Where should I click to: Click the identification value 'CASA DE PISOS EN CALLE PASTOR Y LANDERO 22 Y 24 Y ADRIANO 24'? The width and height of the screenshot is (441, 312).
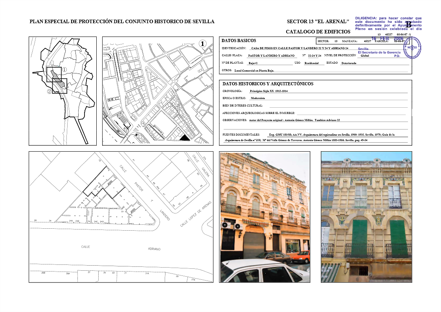300,48
